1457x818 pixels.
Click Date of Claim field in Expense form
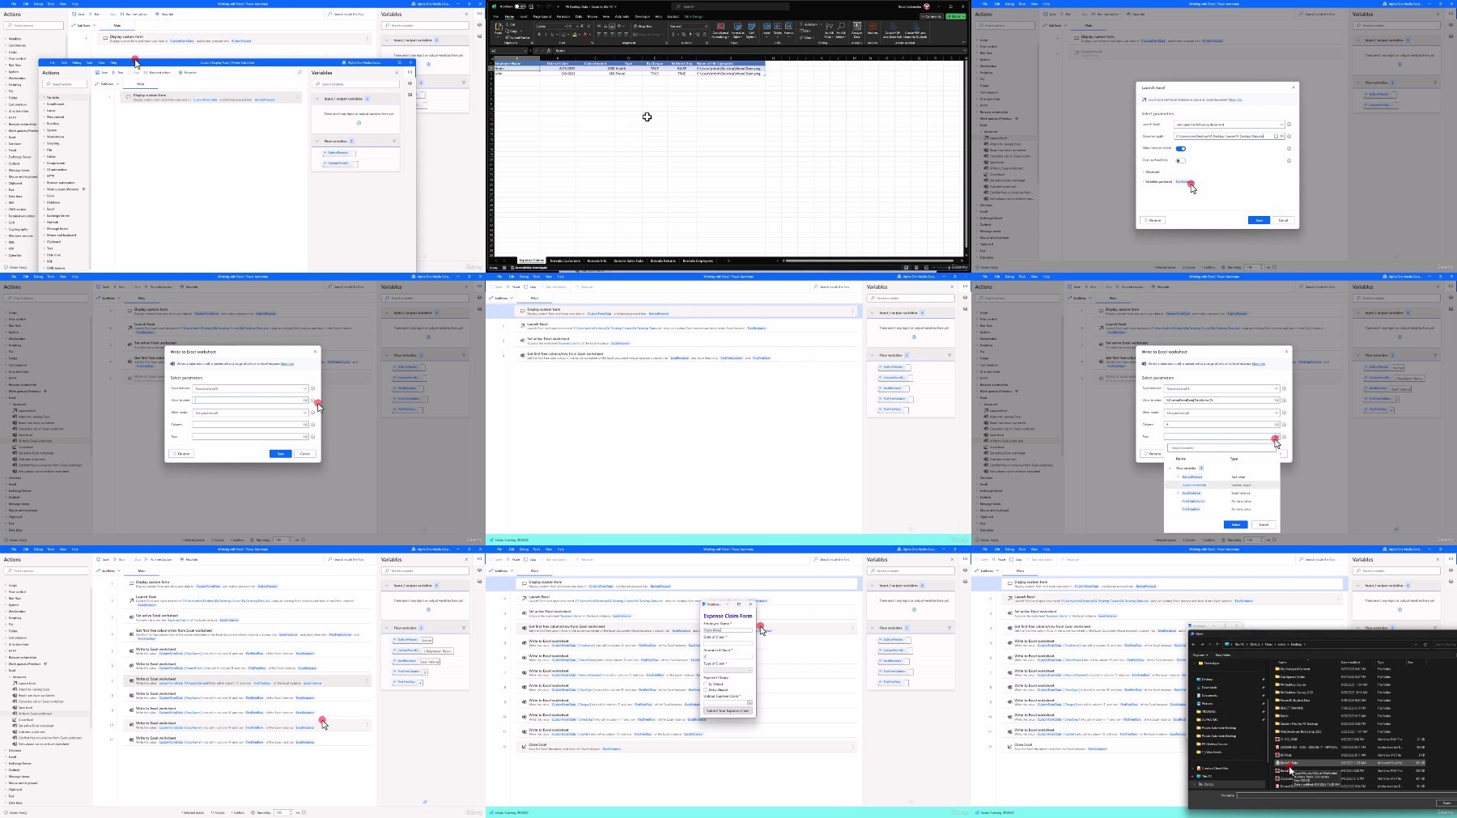point(728,643)
